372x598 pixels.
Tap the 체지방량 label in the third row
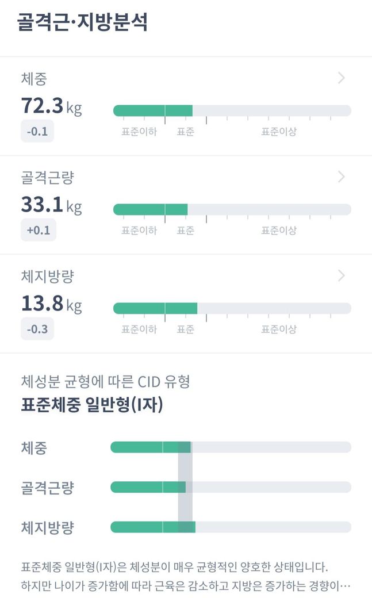tap(48, 277)
